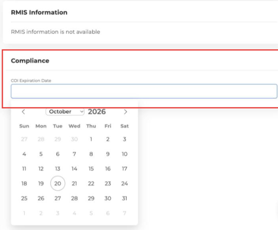Click the Sat weekday header
Viewport: 278px width, 230px height.
125,126
